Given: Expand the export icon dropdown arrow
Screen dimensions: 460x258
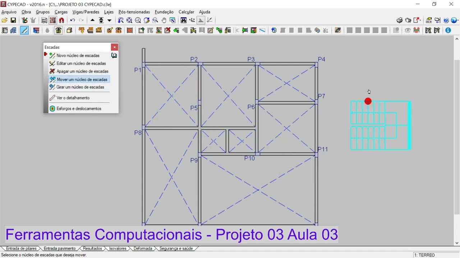Looking at the screenshot, I should tap(420, 20).
